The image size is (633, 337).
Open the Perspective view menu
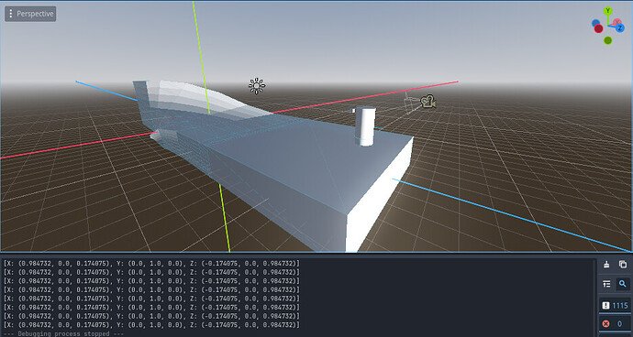(30, 14)
